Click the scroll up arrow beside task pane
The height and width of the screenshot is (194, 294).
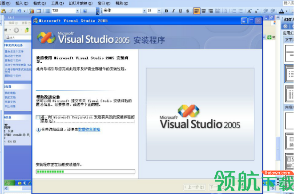(278, 18)
